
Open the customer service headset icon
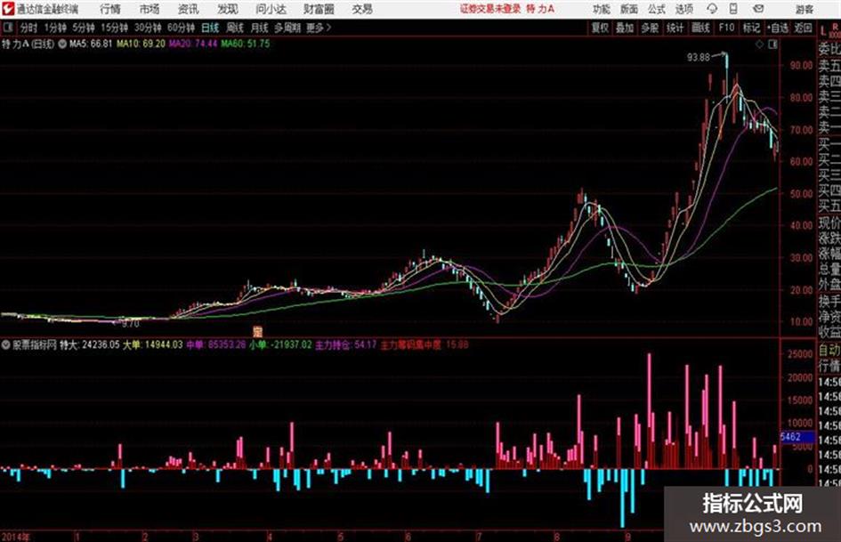[712, 9]
